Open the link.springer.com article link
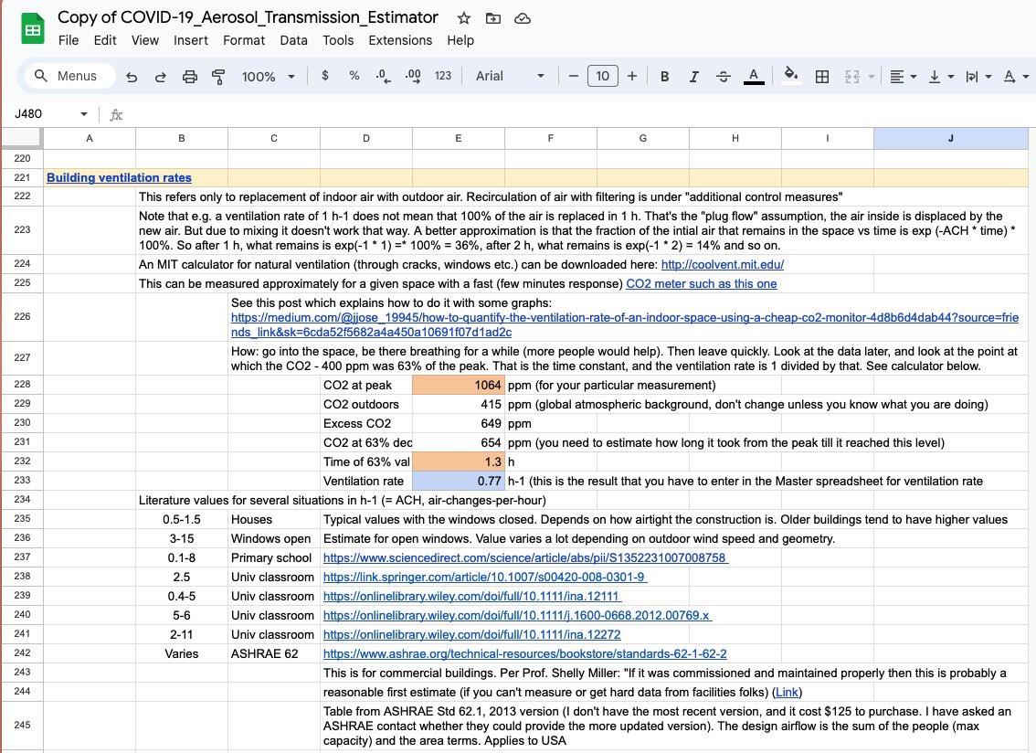Viewport: 1036px width, 753px height. [x=485, y=578]
